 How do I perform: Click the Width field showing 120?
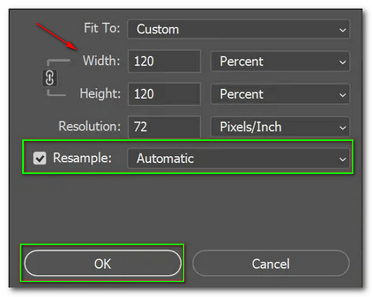point(163,61)
